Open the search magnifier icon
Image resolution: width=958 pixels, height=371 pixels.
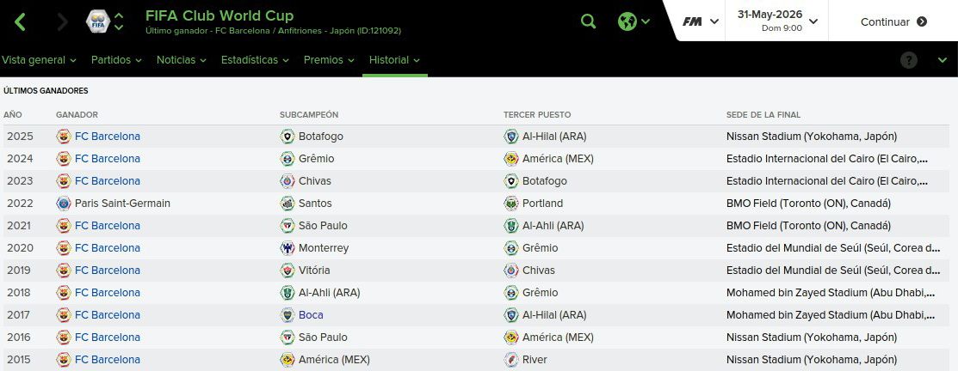click(588, 22)
